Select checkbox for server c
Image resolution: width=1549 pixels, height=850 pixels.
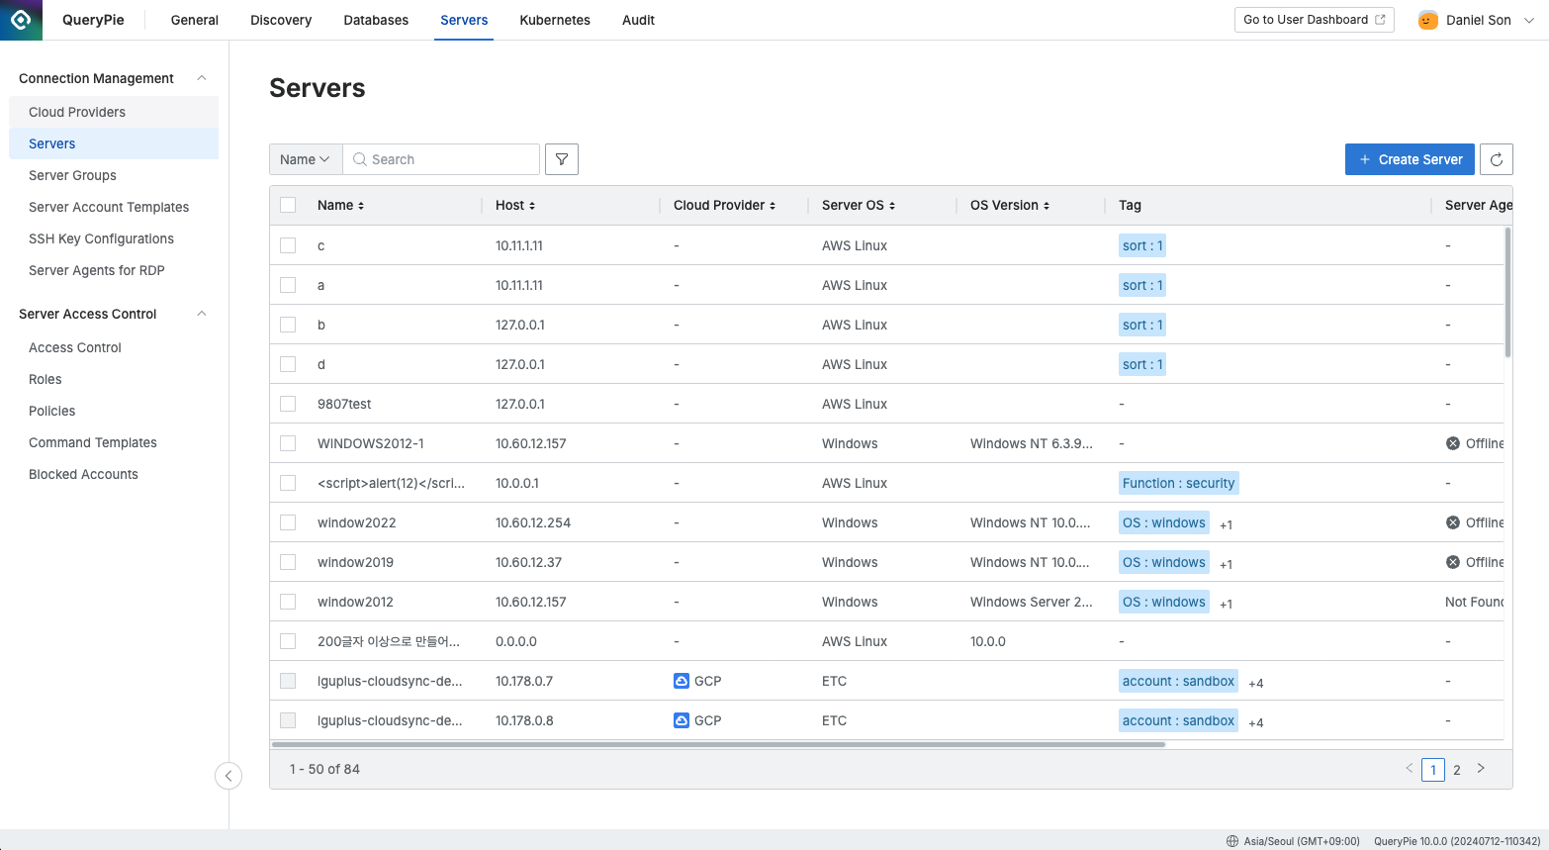click(x=288, y=245)
